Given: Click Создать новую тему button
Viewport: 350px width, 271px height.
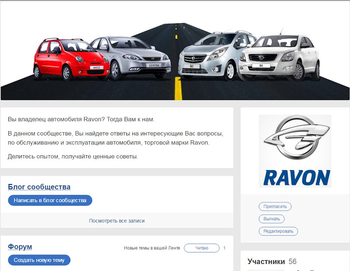Looking at the screenshot, I should tap(39, 260).
